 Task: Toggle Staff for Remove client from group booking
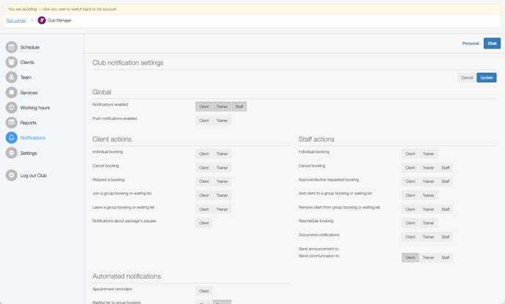click(446, 209)
